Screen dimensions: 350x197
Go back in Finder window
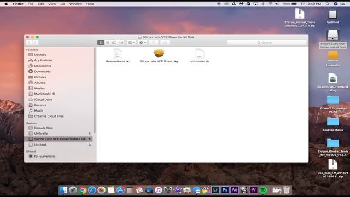29,43
